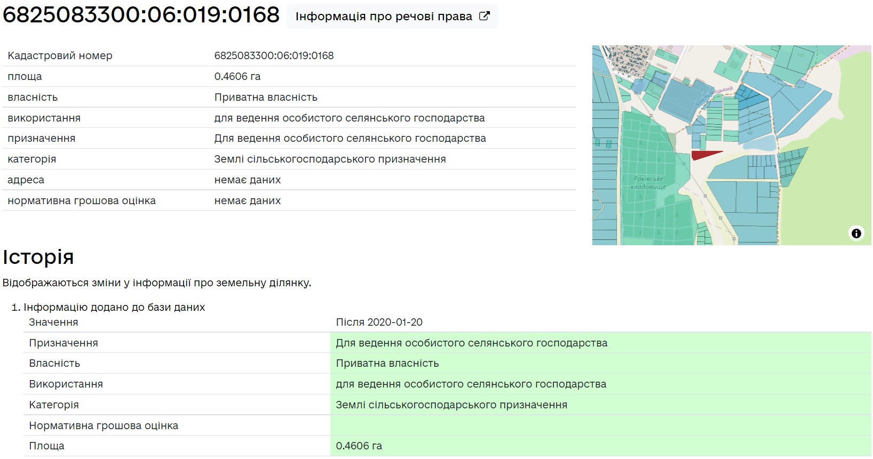Click the площа value 0.4606 га

pos(237,76)
